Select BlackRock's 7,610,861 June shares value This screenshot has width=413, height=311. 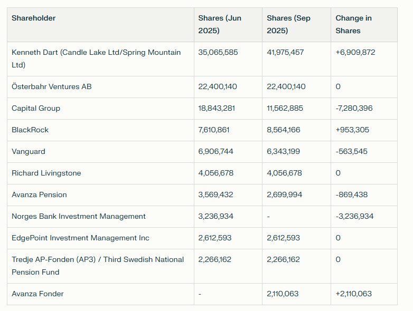[x=216, y=130]
